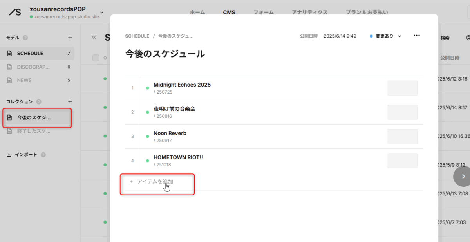Viewport: 470px width, 242px height.
Task: Click アイテムを追加 to add an item
Action: (x=155, y=182)
